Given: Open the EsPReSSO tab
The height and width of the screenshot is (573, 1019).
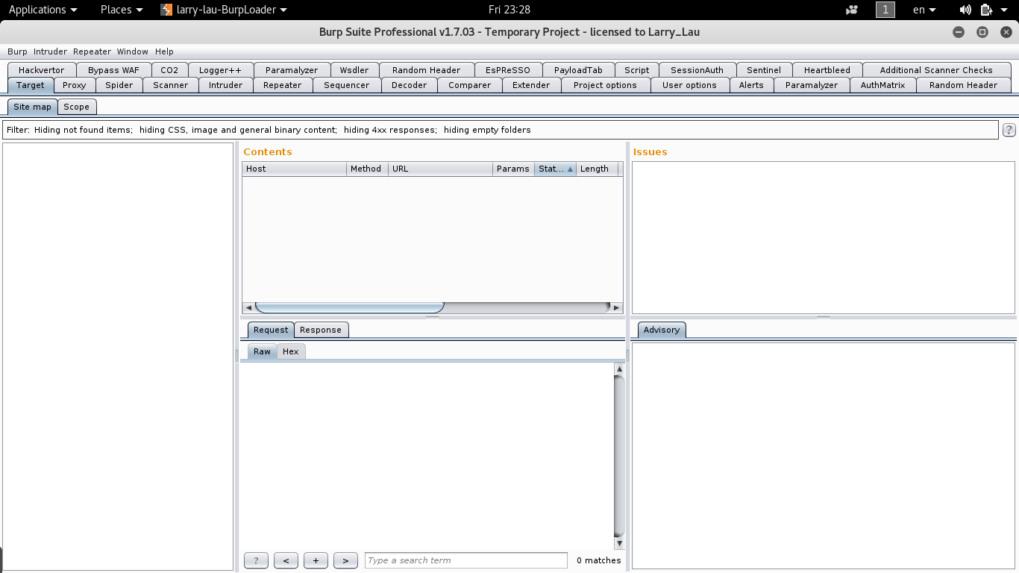Looking at the screenshot, I should click(508, 70).
